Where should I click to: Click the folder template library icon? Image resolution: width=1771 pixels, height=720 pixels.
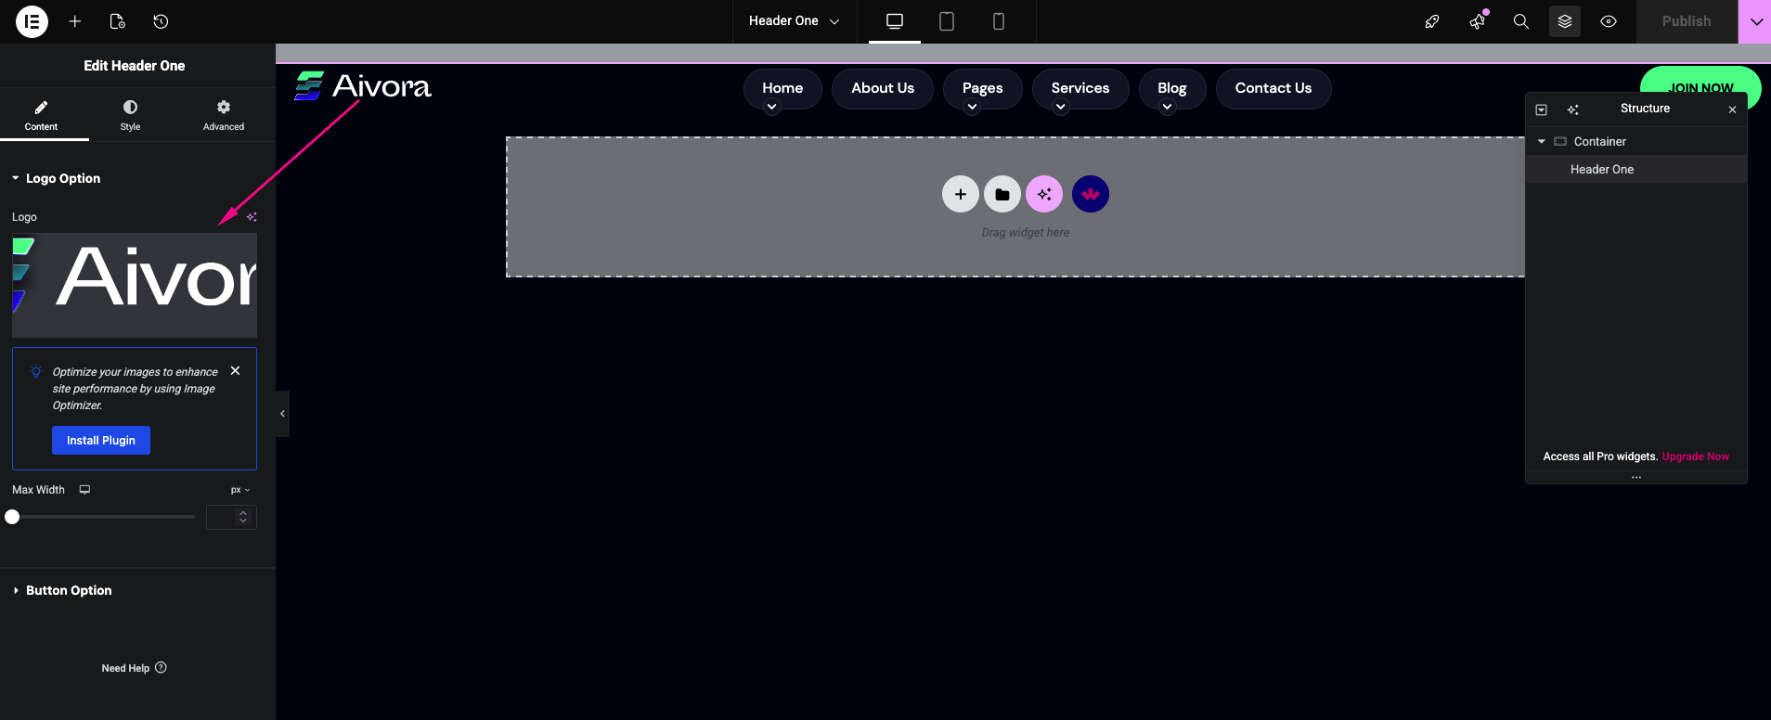(1002, 194)
